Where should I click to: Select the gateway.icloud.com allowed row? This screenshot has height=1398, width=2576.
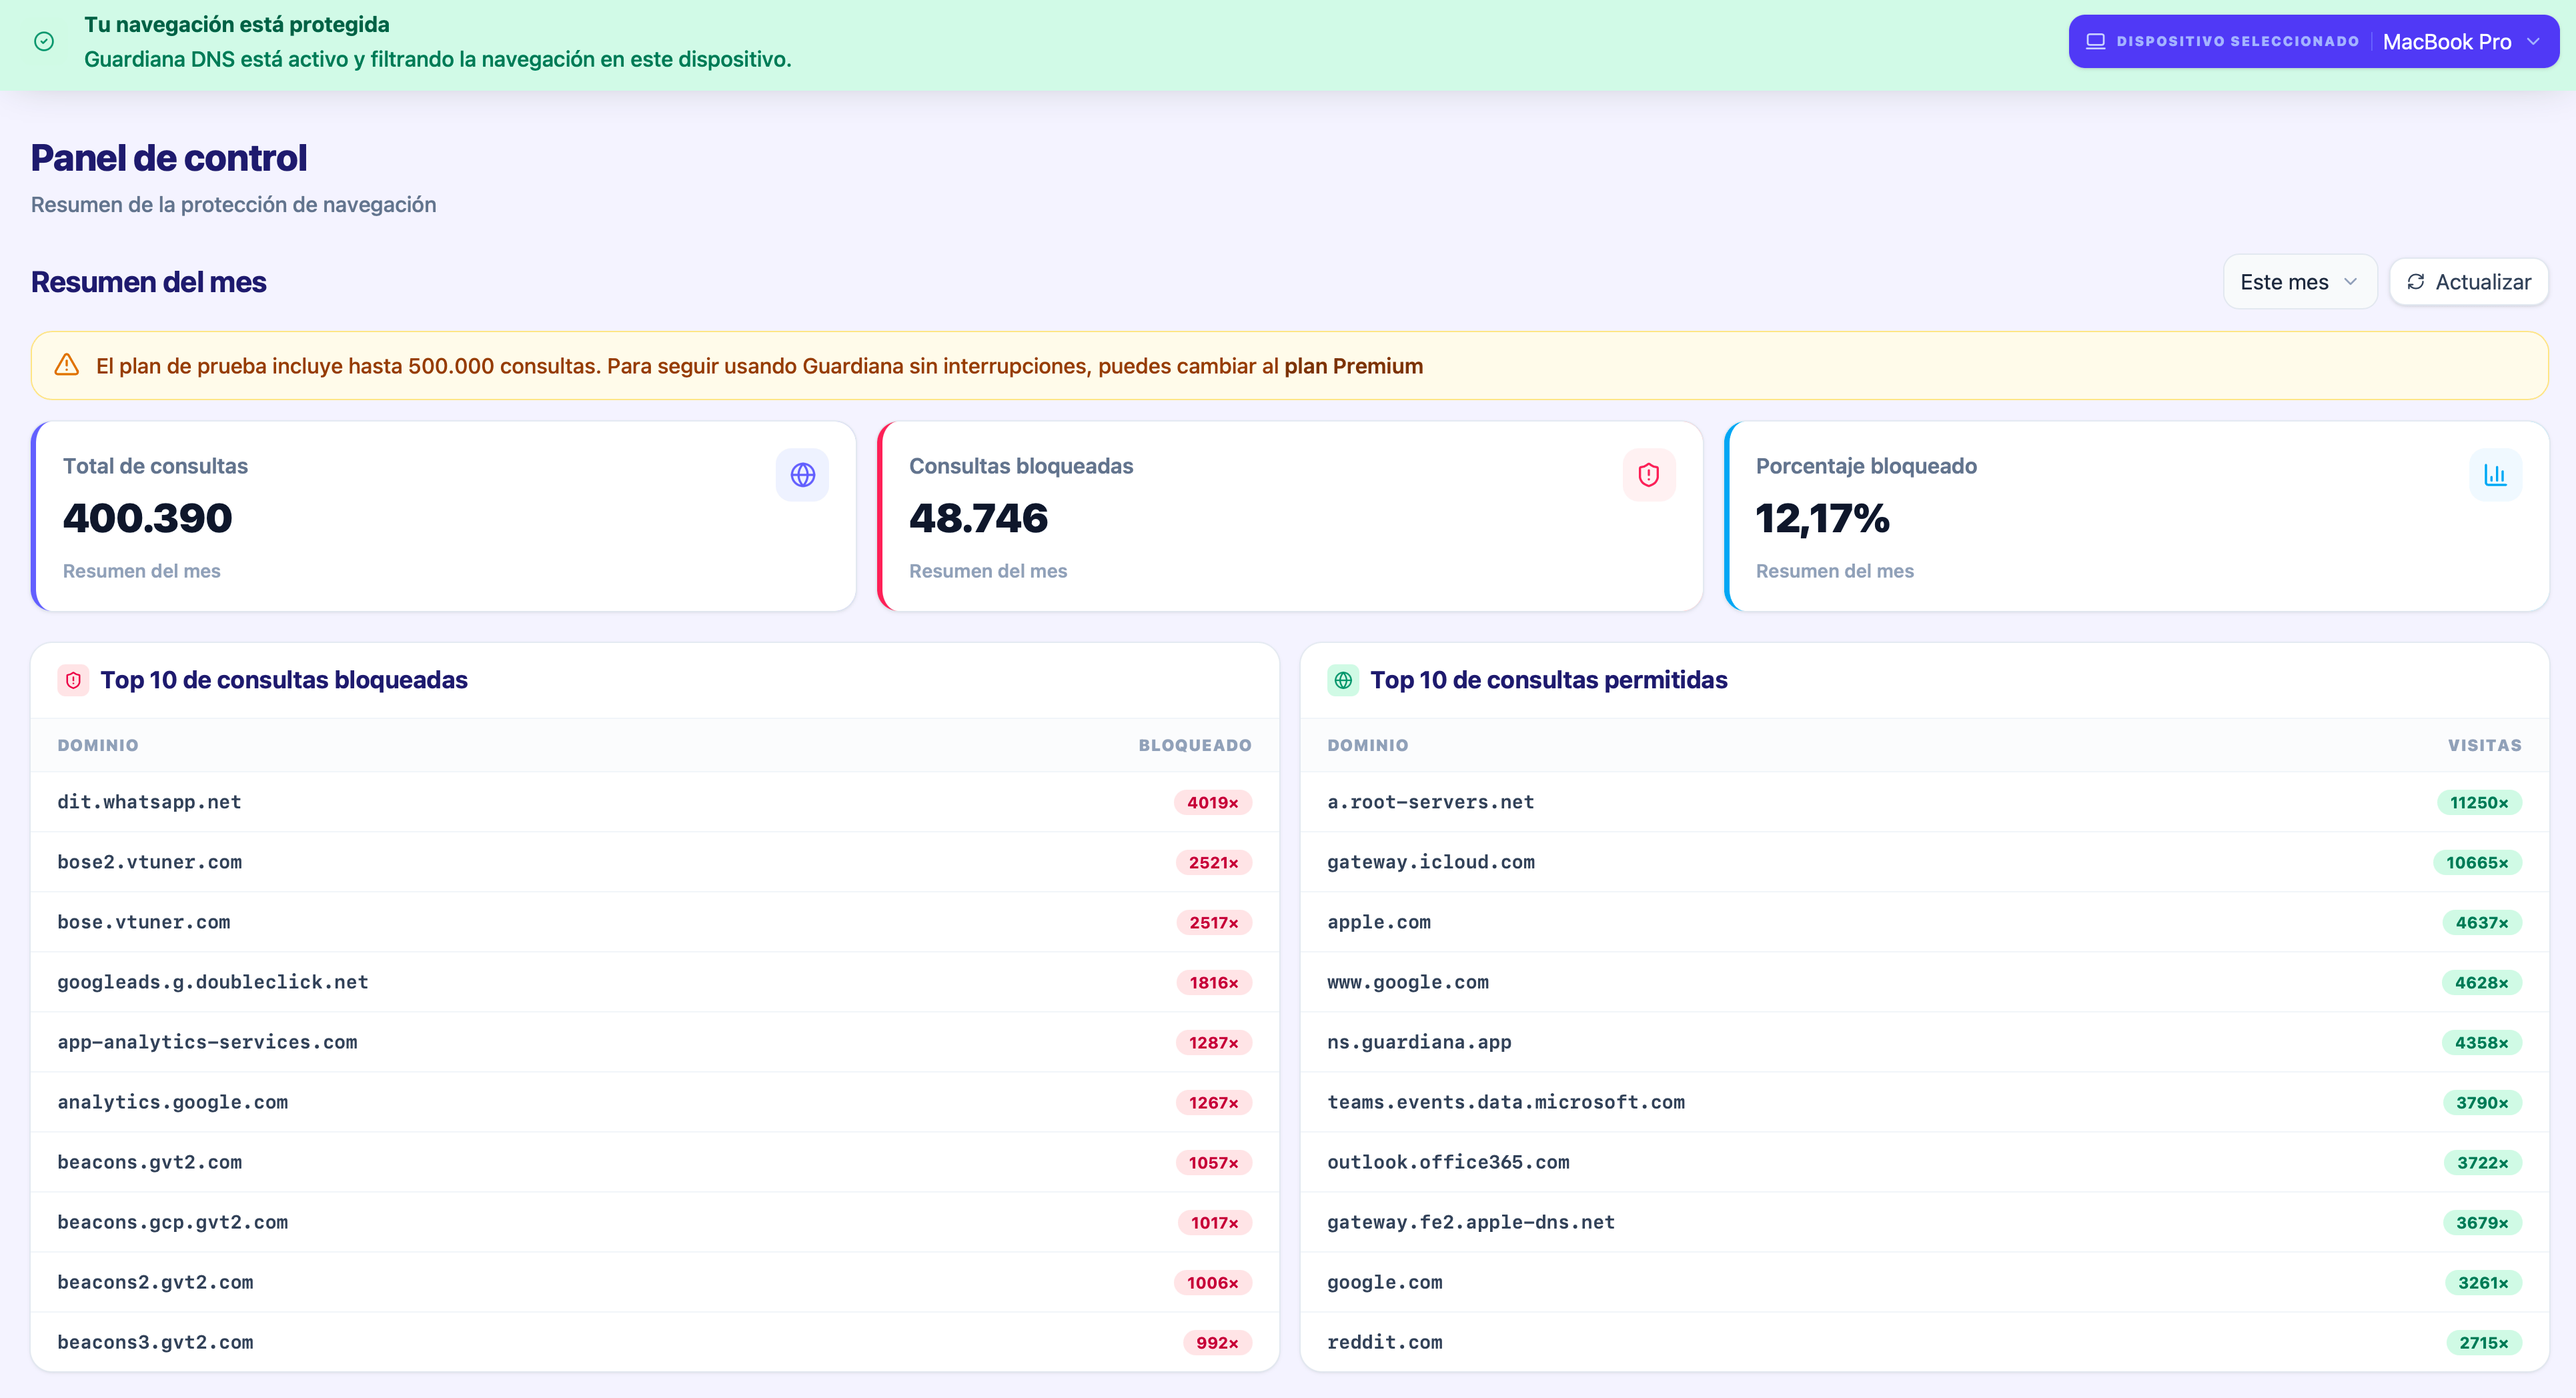click(x=1923, y=862)
